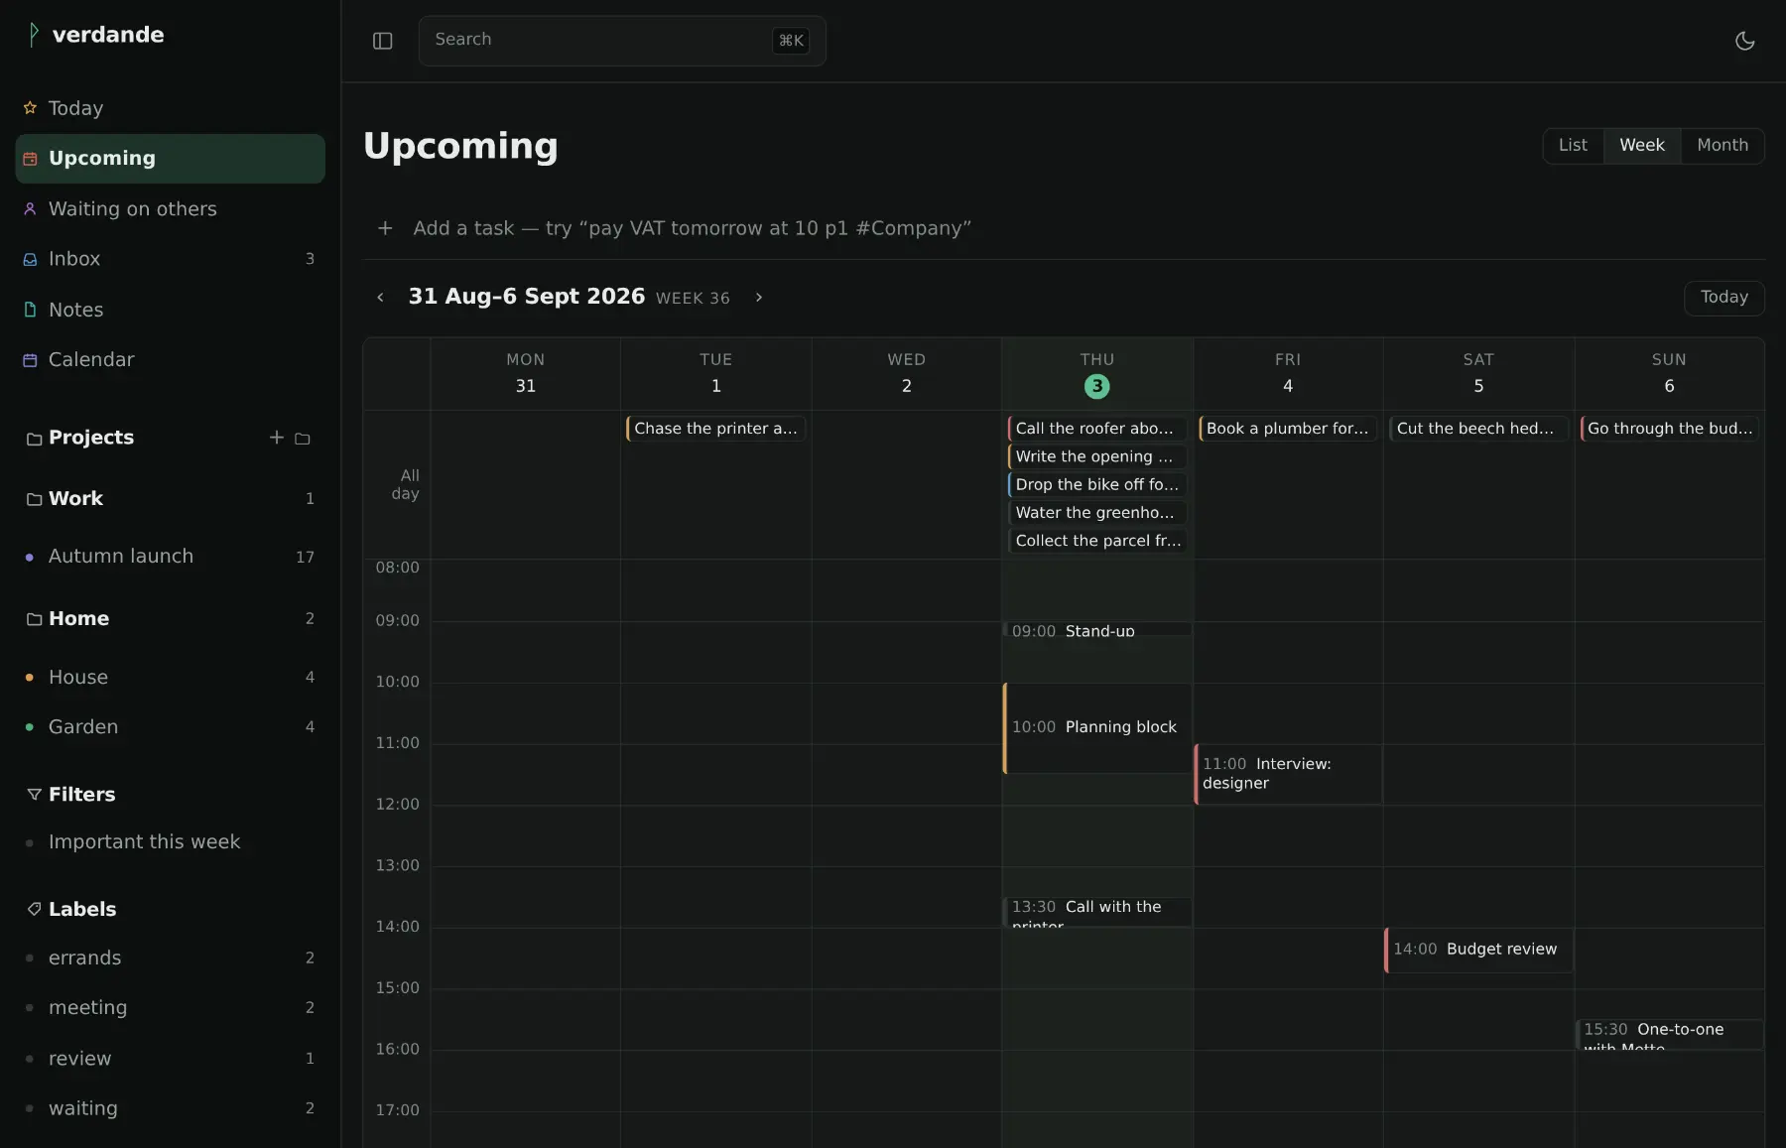Focus the Search field
The image size is (1786, 1148).
[x=622, y=41]
